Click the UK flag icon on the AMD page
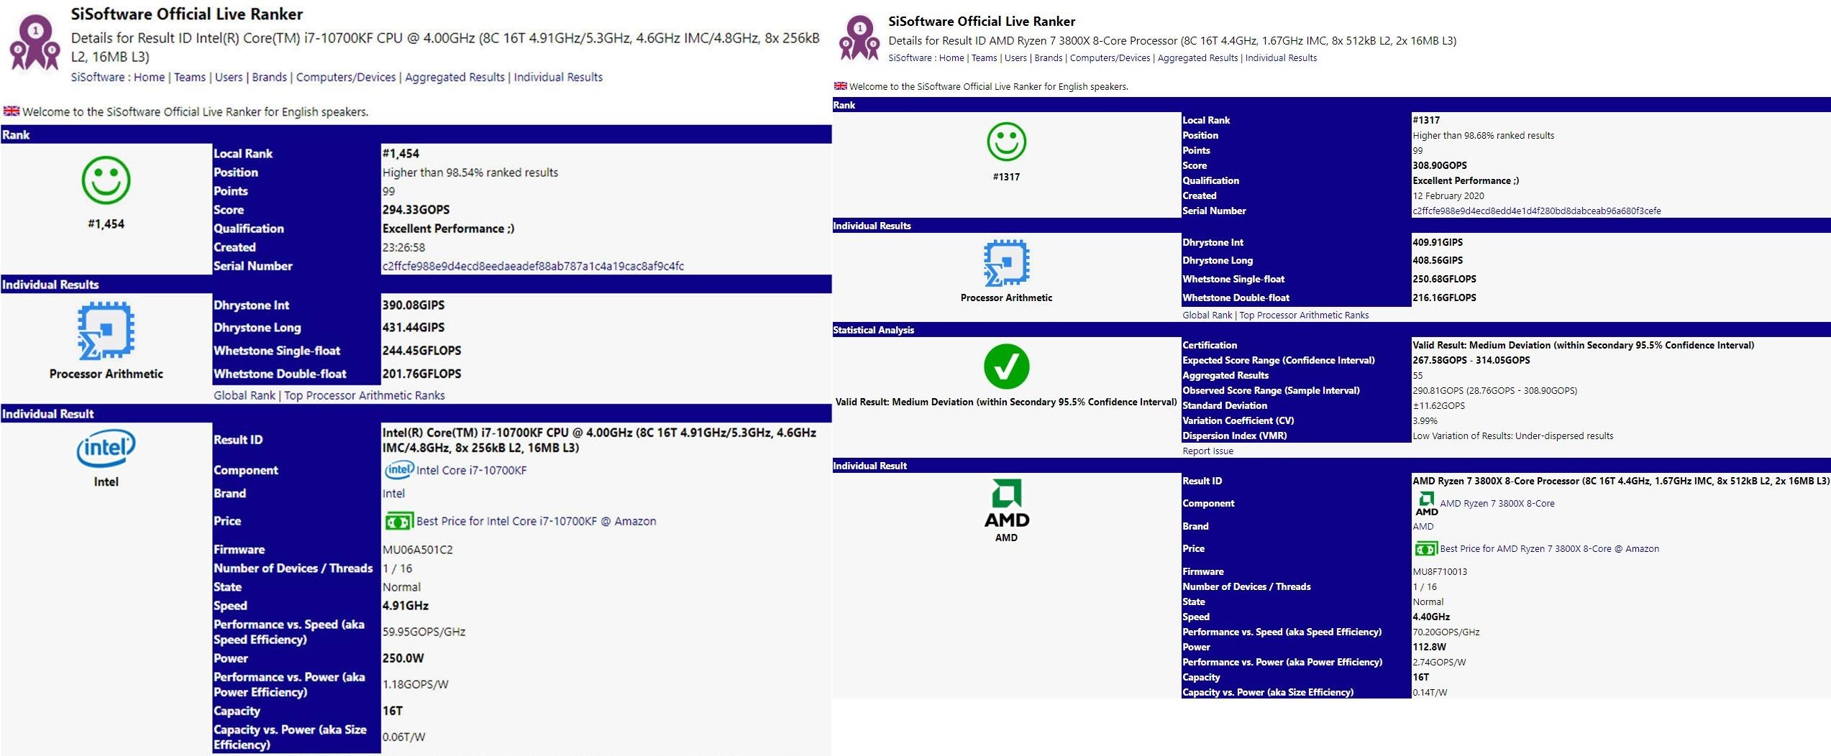 (x=840, y=86)
